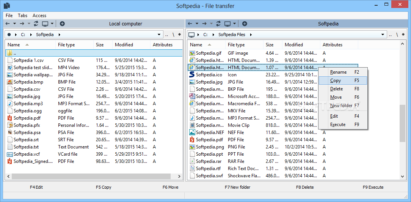Open back history dropdown in Softpedia toolbar
411x202 pixels.
[x=197, y=24]
